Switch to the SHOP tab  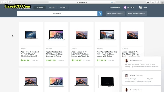point(39,8)
